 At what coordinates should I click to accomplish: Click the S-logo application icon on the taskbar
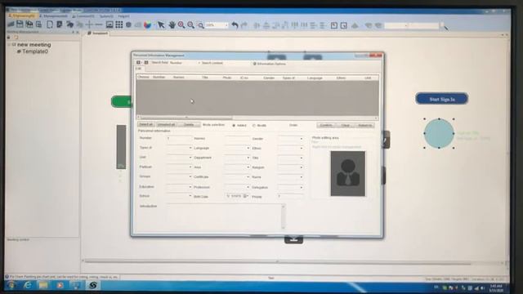92,285
